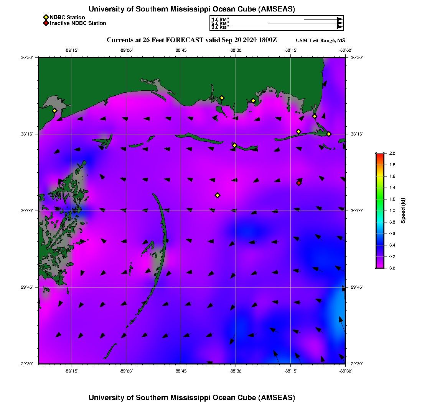Click the -88°15' longitude label on the bottom axis
Screen dimensions: 422x402
click(x=291, y=371)
